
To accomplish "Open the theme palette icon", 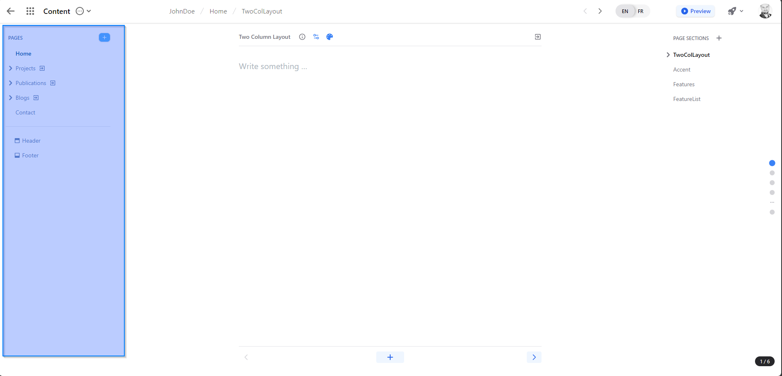I will pos(330,37).
